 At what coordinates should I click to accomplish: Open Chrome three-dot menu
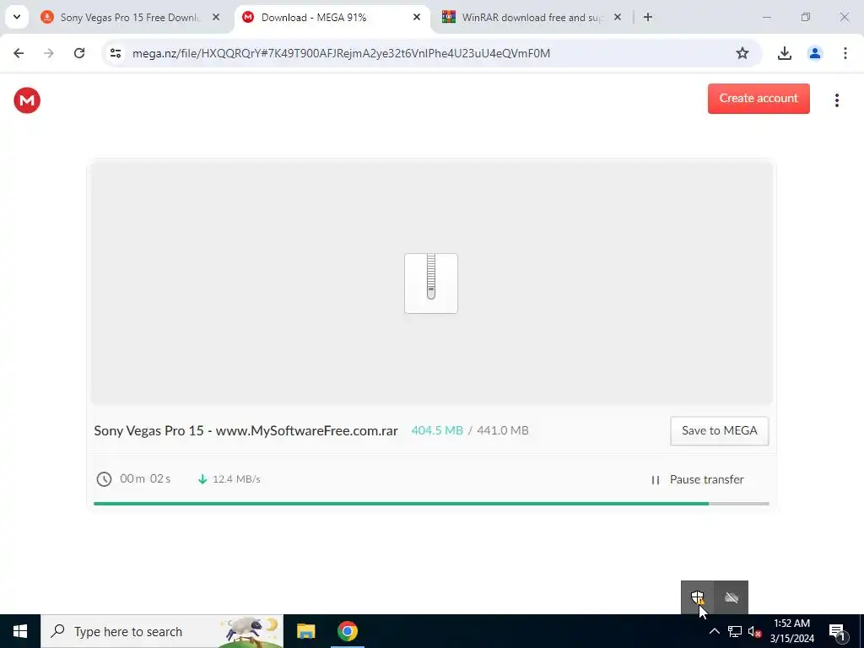(845, 53)
